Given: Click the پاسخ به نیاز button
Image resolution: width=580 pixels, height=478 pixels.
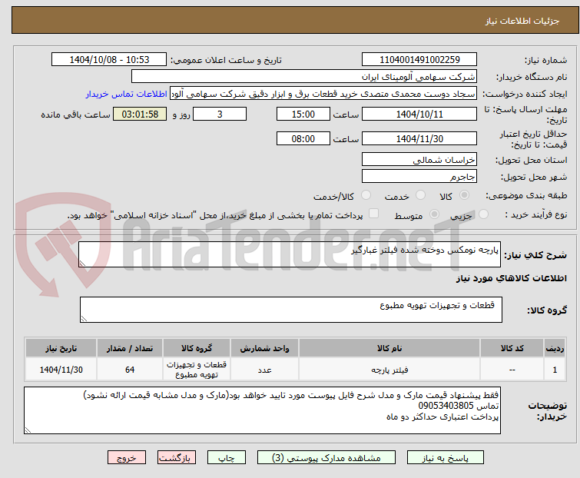Looking at the screenshot, I should [x=446, y=458].
